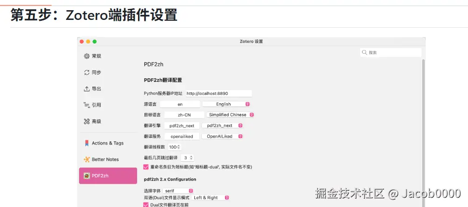Select the 引用 cite quote icon
468x207 pixels.
86,105
